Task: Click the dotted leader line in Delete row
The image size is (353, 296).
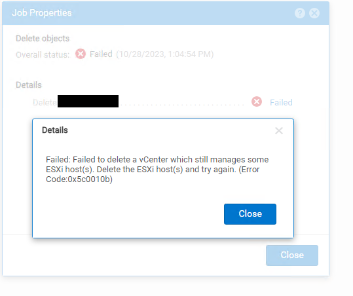Action: (182, 105)
